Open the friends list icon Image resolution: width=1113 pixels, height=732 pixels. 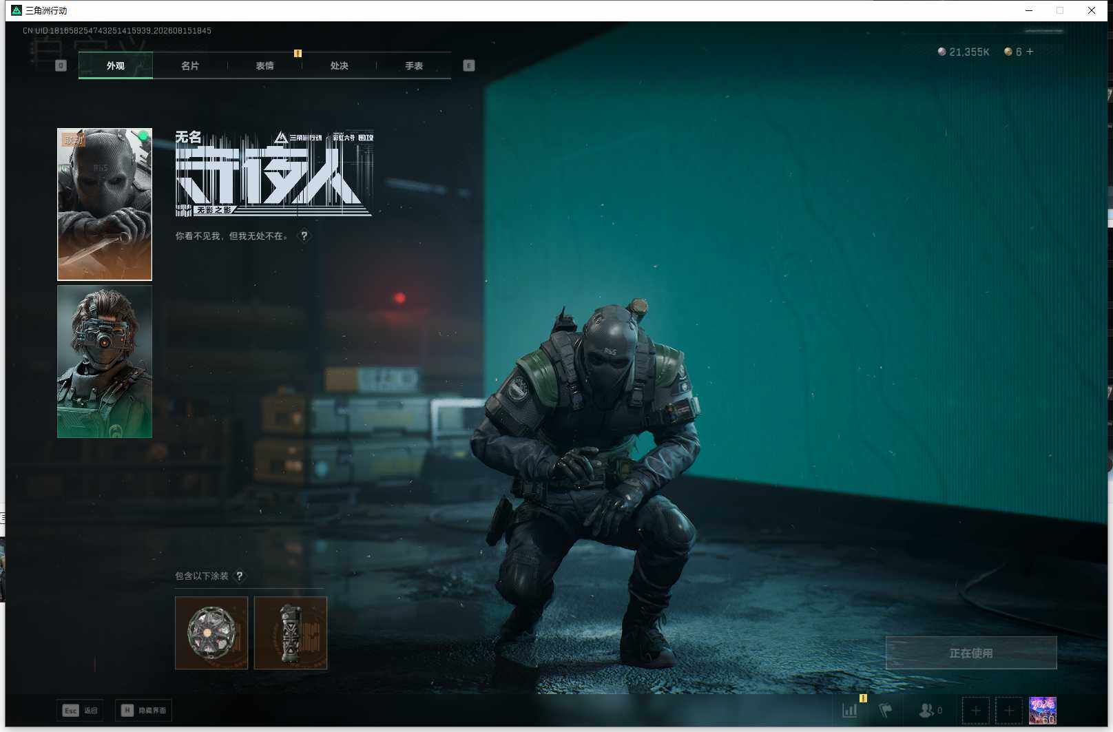coord(930,710)
